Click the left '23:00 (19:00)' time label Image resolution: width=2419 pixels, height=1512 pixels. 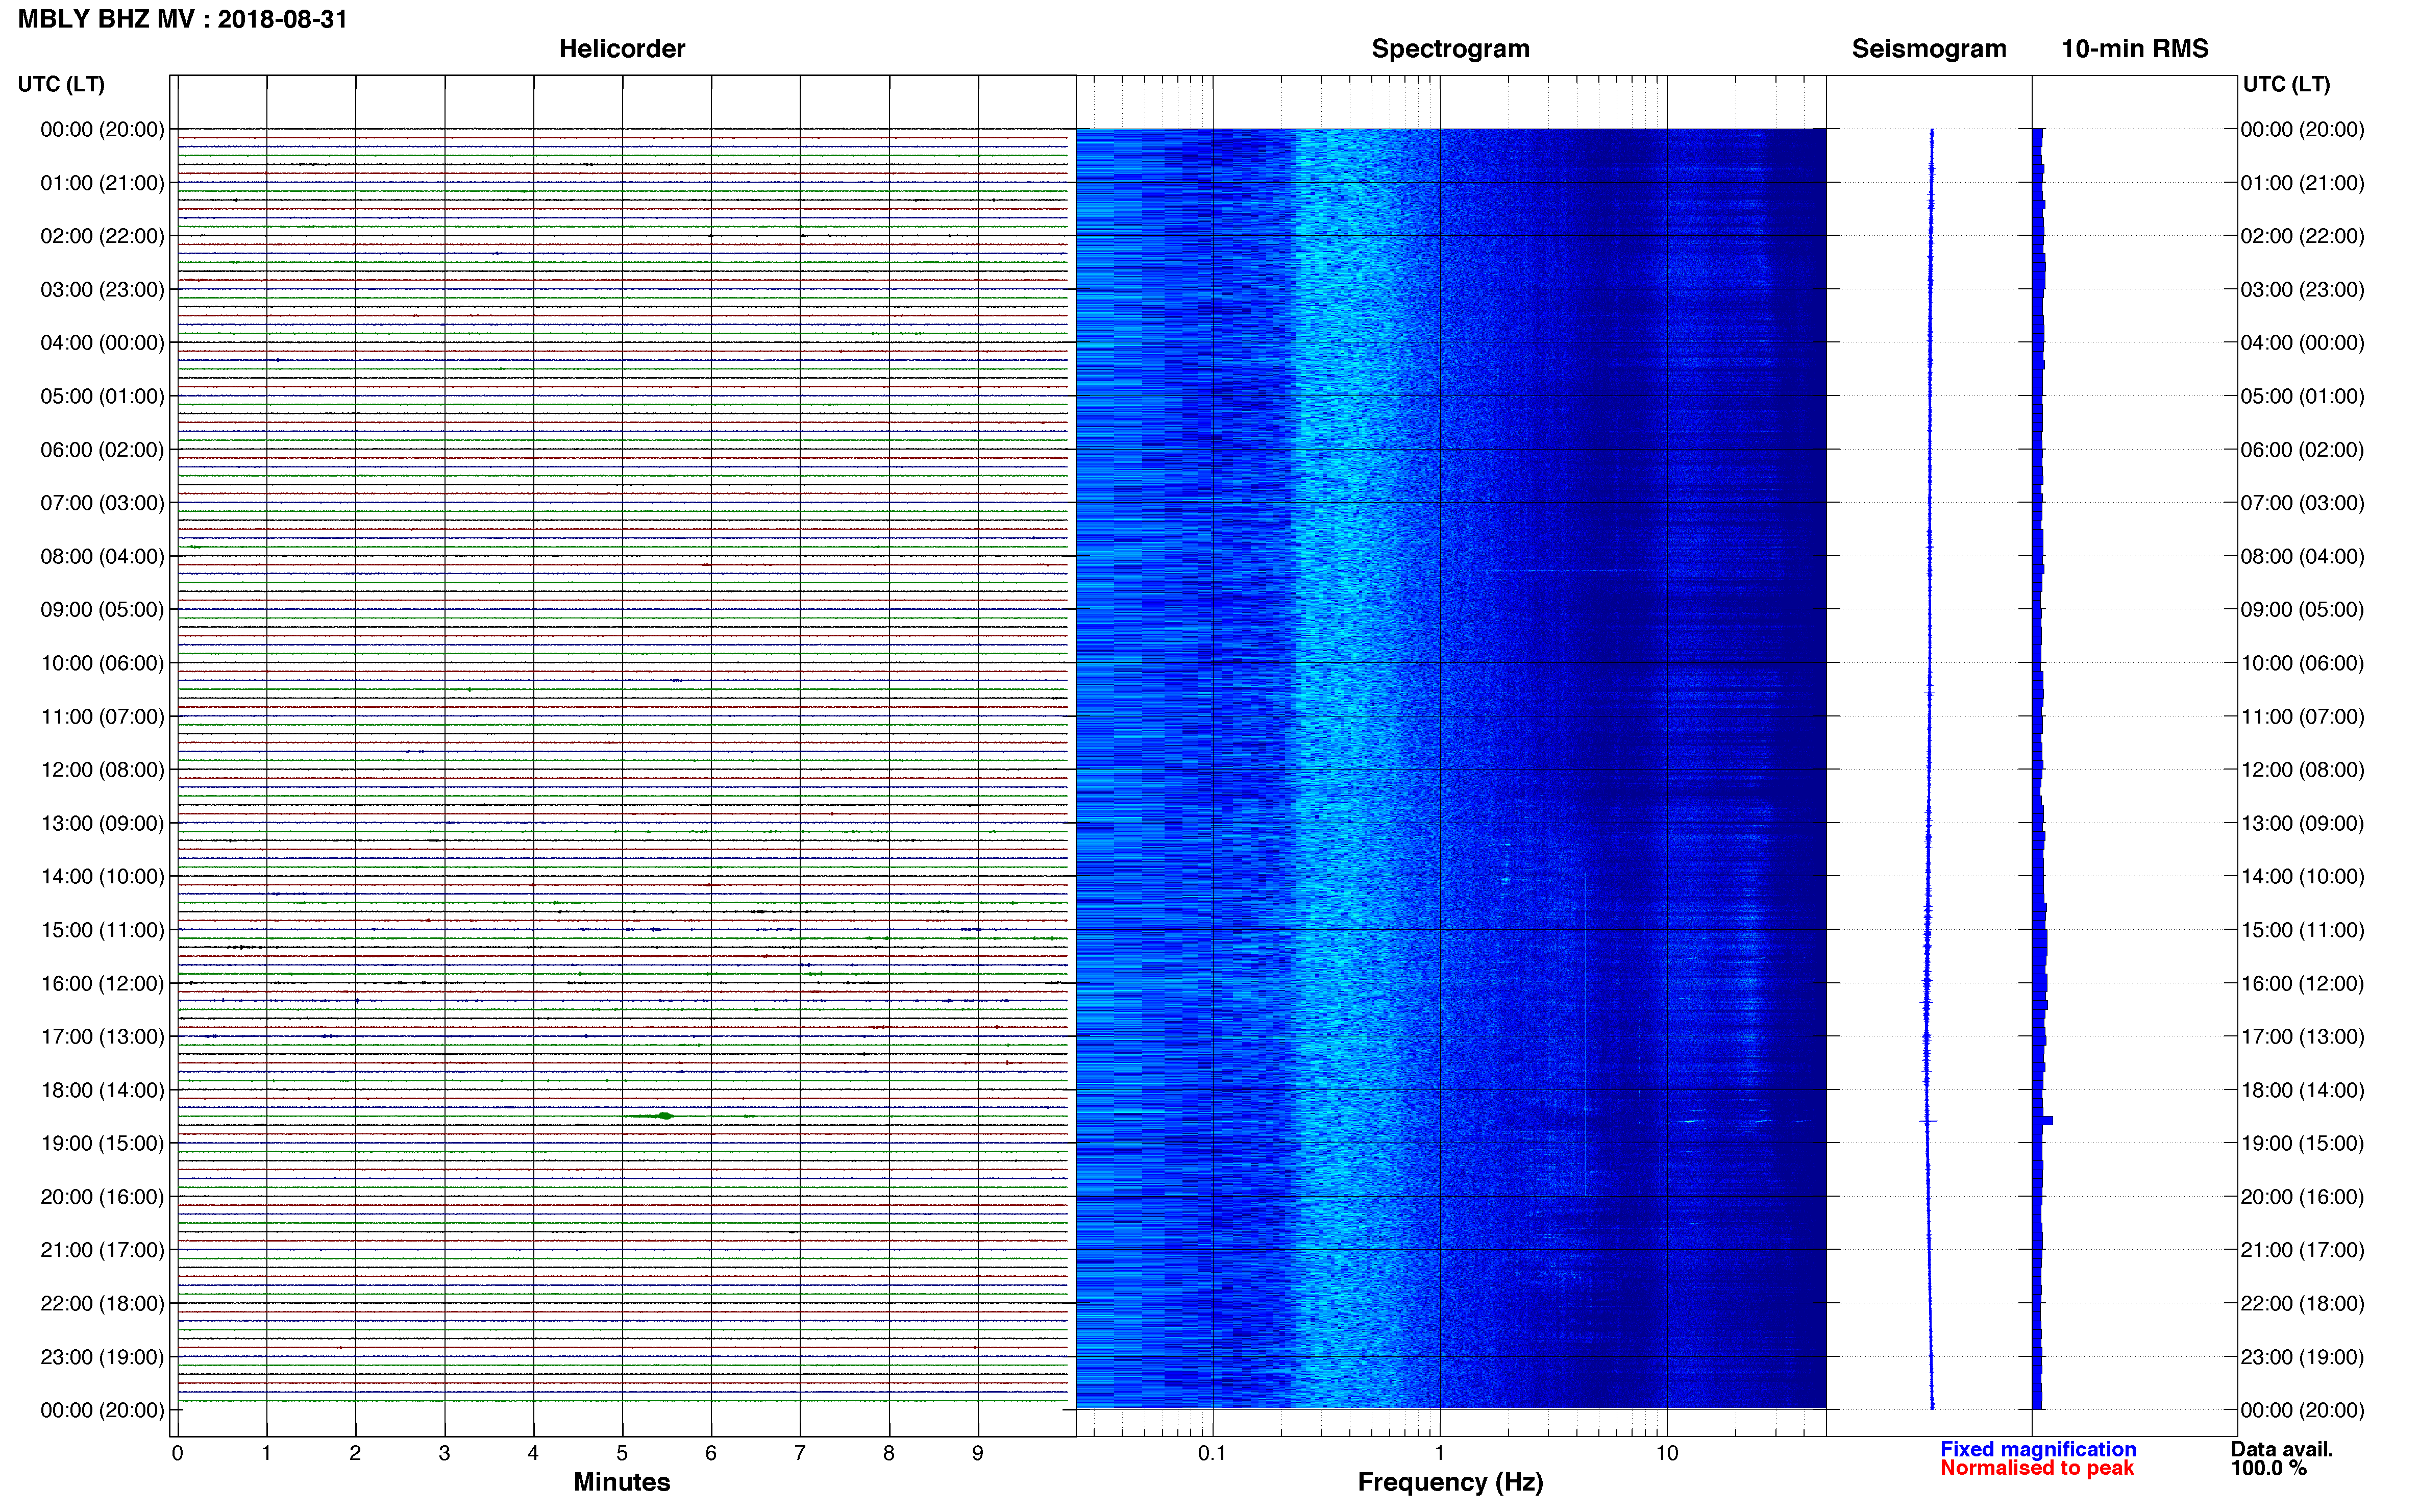102,1357
